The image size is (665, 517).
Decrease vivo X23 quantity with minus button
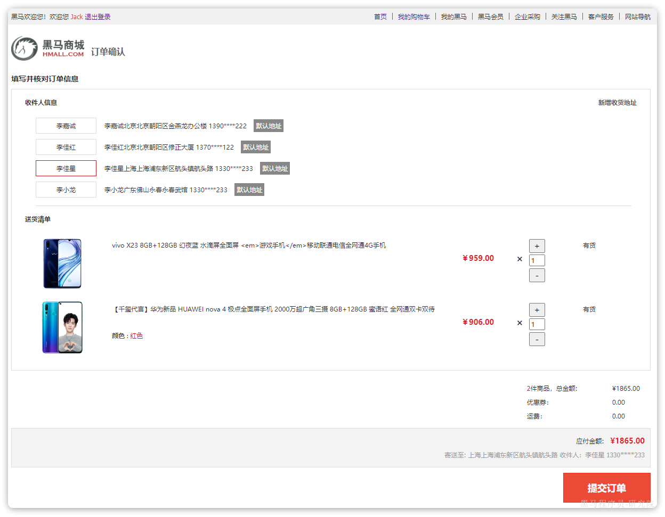(x=537, y=275)
